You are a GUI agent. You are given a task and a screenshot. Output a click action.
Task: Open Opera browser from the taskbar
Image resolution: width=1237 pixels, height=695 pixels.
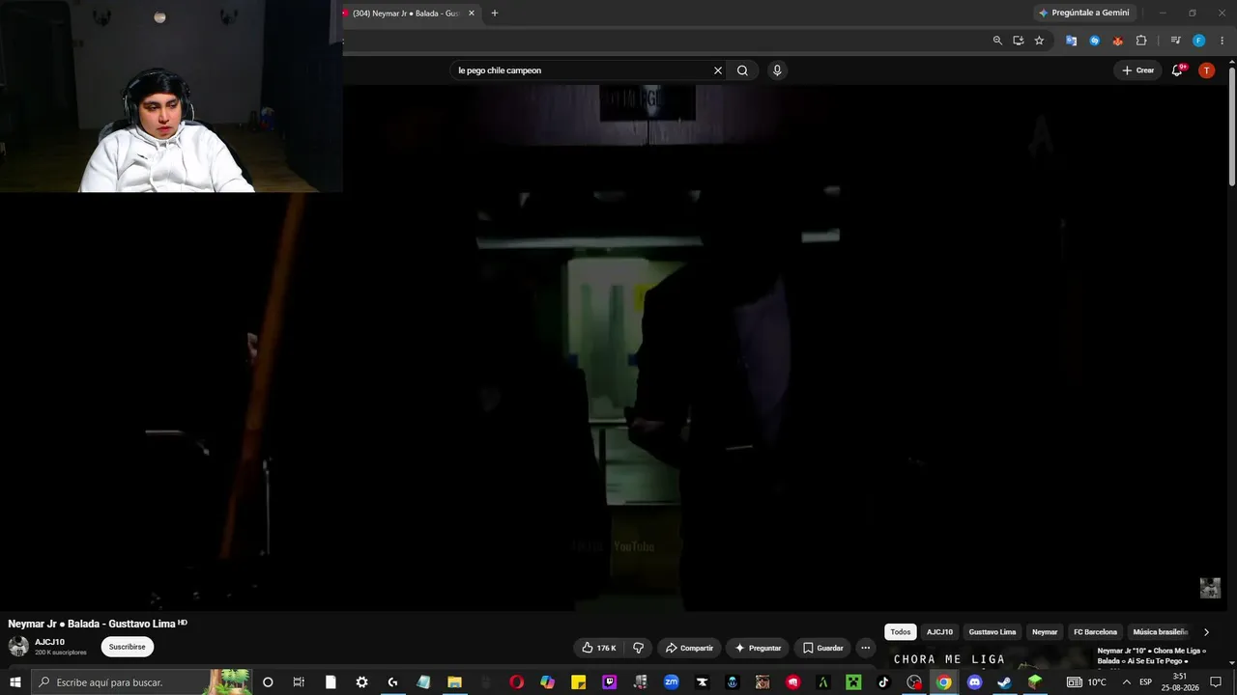click(x=517, y=682)
